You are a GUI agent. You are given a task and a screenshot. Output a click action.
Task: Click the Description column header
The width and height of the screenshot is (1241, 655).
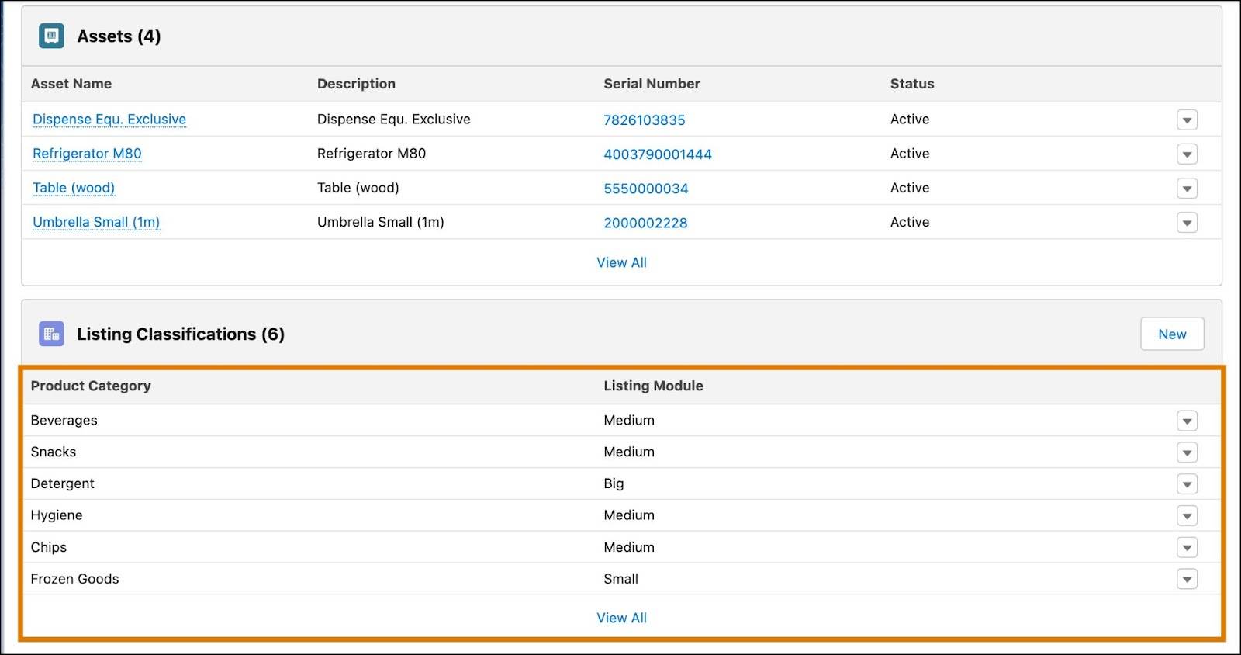click(356, 84)
